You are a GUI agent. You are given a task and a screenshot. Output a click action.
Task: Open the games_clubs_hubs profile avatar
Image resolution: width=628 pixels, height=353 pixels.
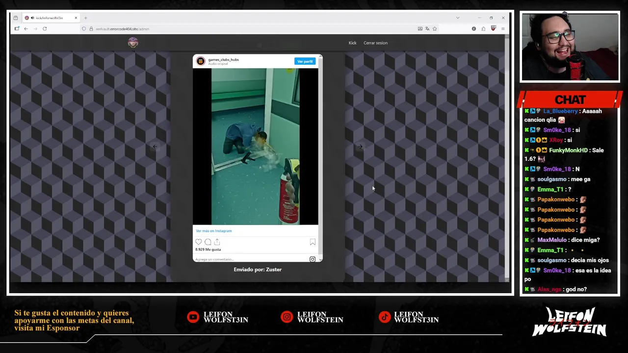tap(200, 61)
